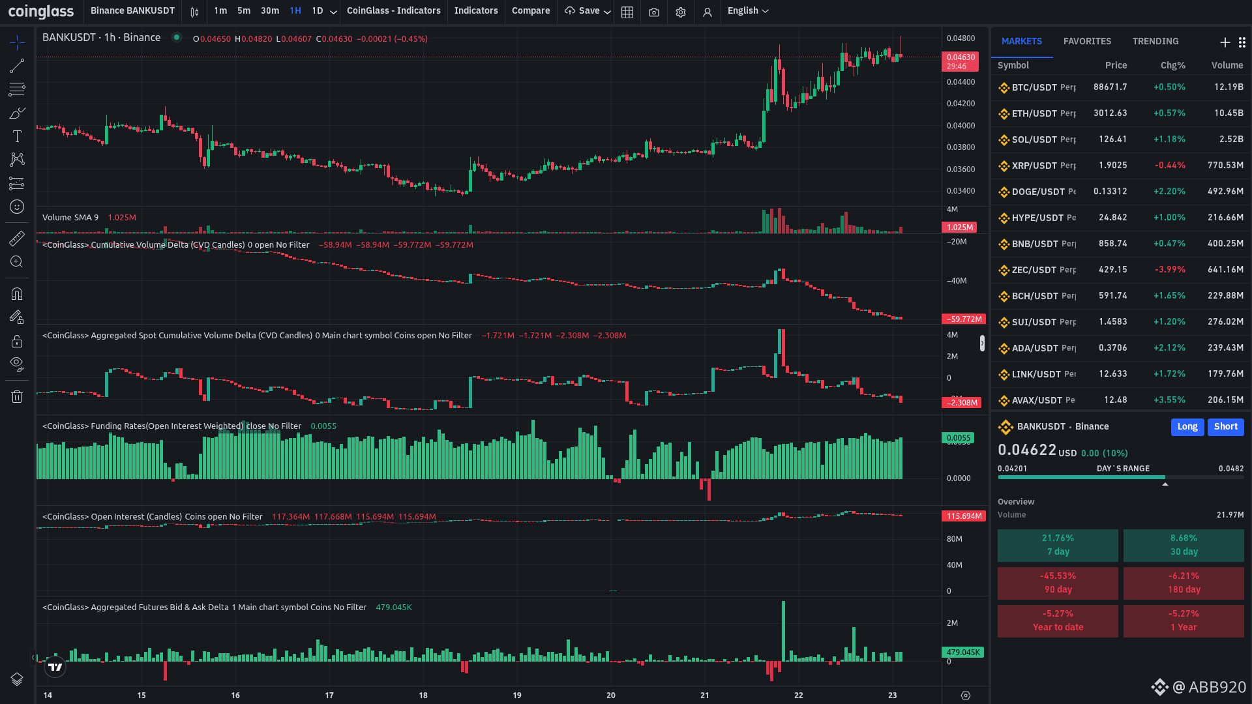Open the measure ruler tool
Screen dimensions: 1252x704
(17, 239)
